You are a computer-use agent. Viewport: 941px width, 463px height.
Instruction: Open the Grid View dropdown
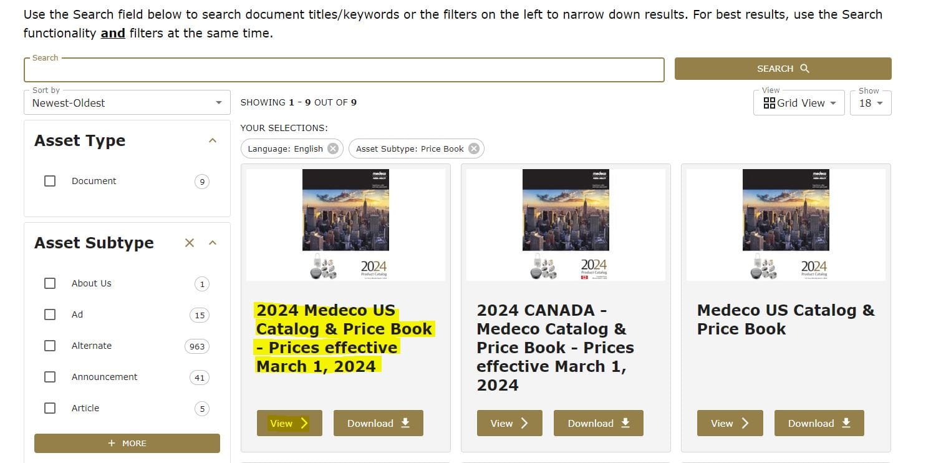point(799,103)
